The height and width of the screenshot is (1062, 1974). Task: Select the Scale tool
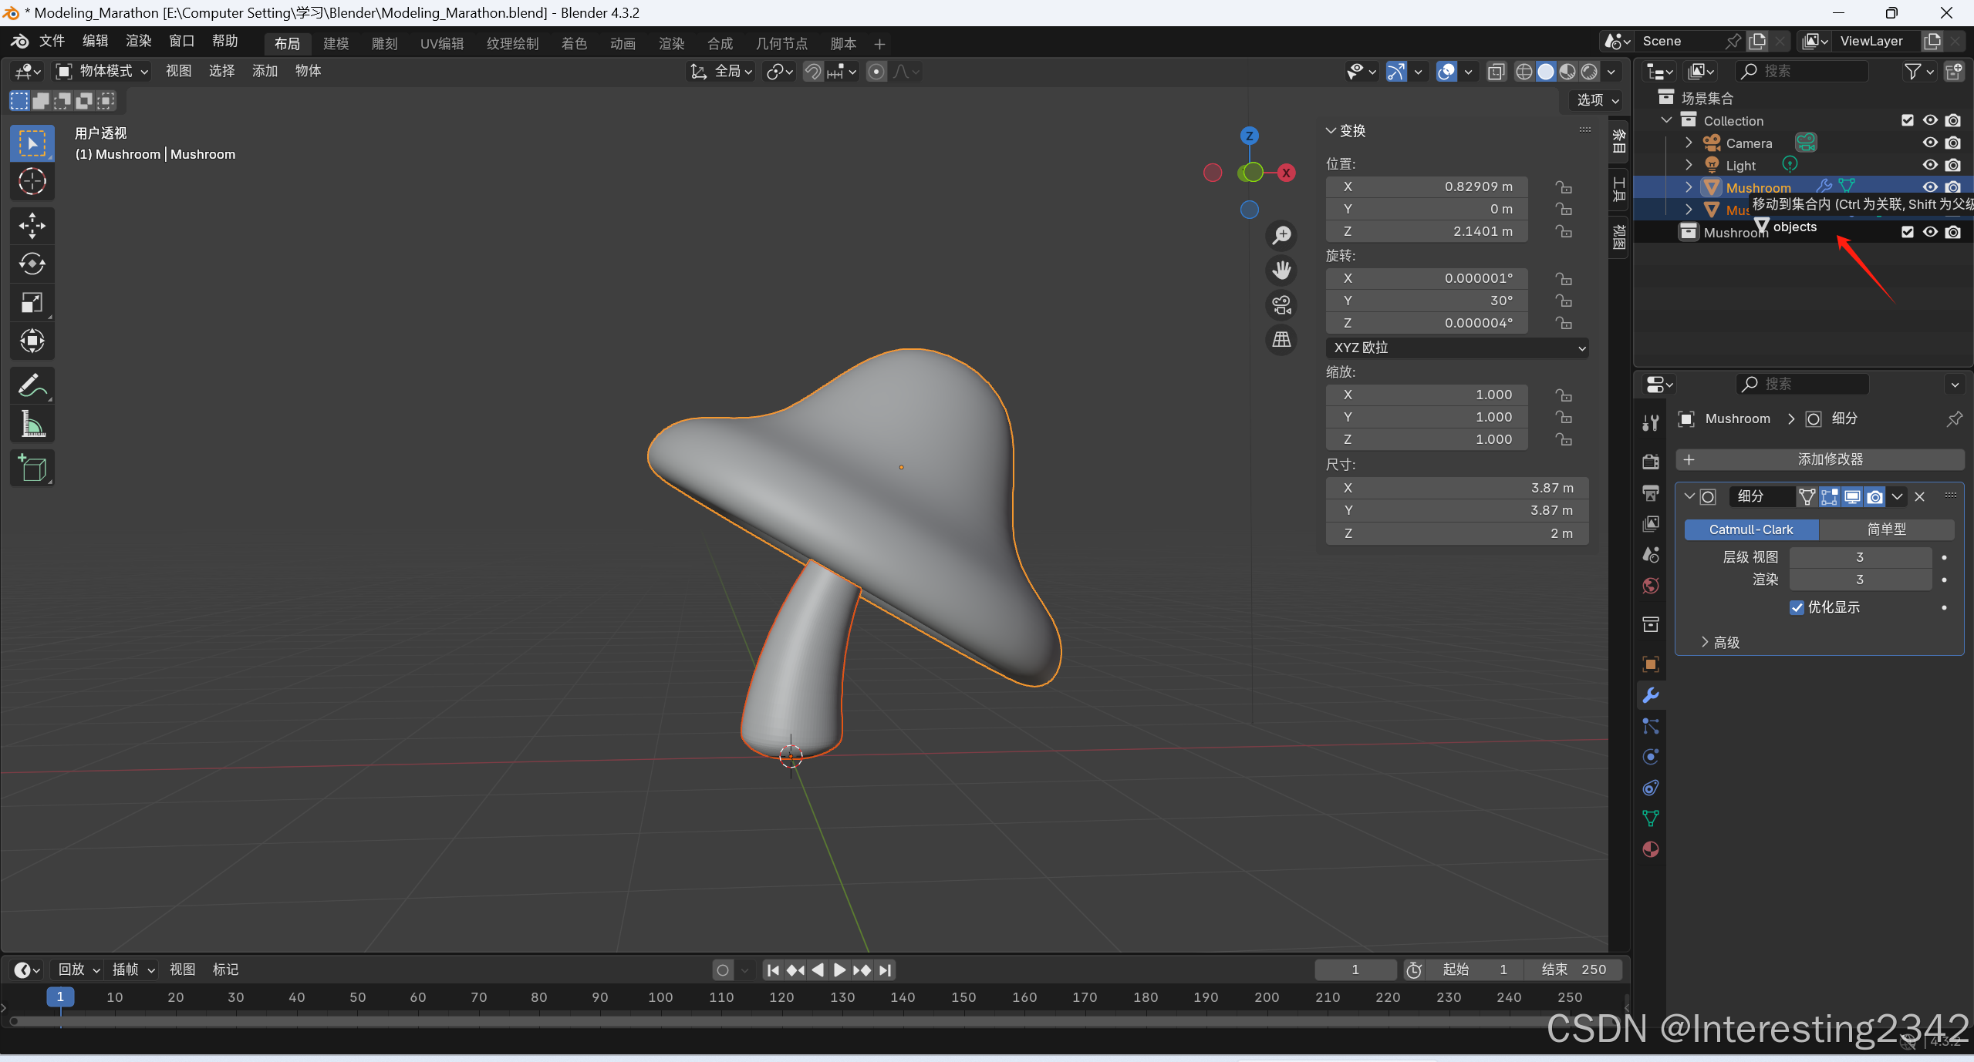[32, 303]
